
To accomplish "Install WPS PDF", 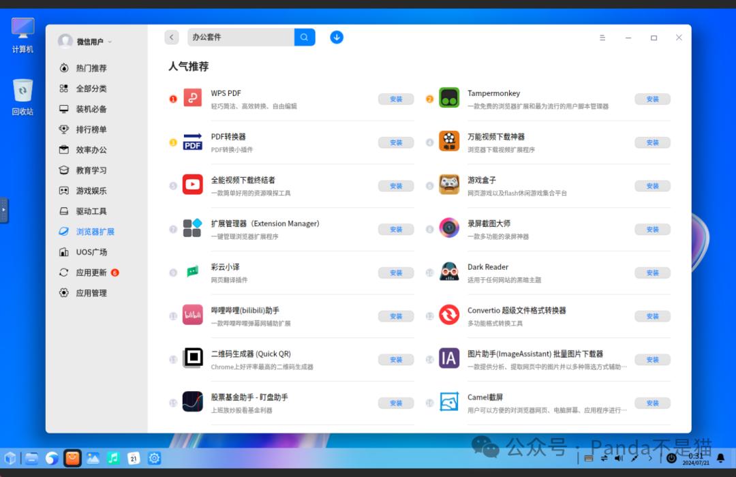I will point(396,99).
